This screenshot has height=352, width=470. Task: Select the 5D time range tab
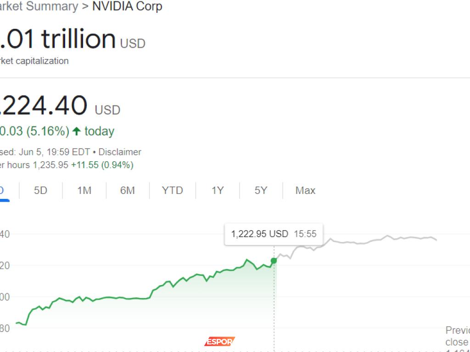click(x=41, y=190)
